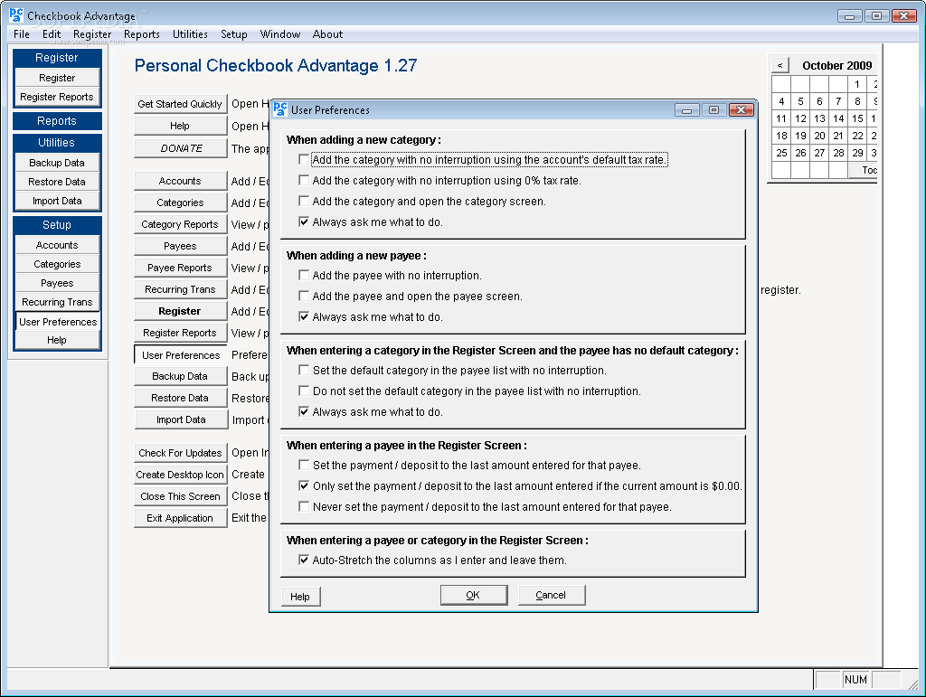Screen dimensions: 926x697
Task: Select October 5 in the calendar
Action: click(801, 101)
